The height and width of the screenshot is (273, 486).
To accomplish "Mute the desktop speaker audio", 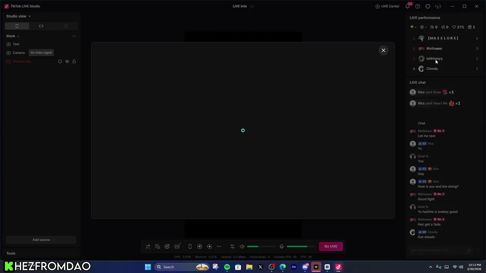I will point(242,246).
